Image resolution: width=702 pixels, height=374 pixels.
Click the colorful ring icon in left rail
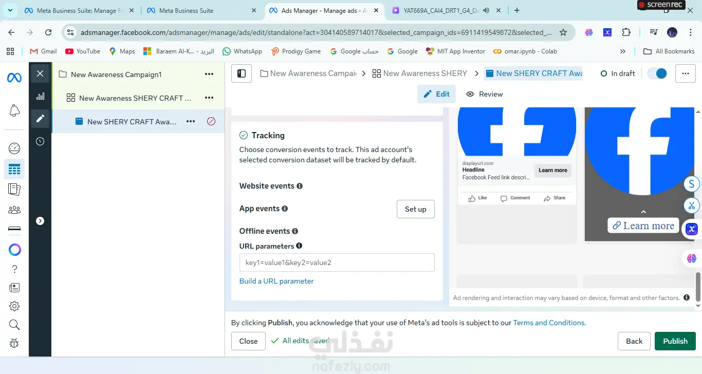coord(15,250)
